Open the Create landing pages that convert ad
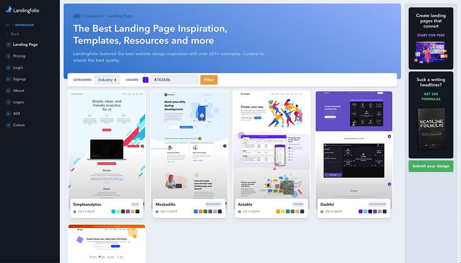This screenshot has width=461, height=263. coord(431,38)
